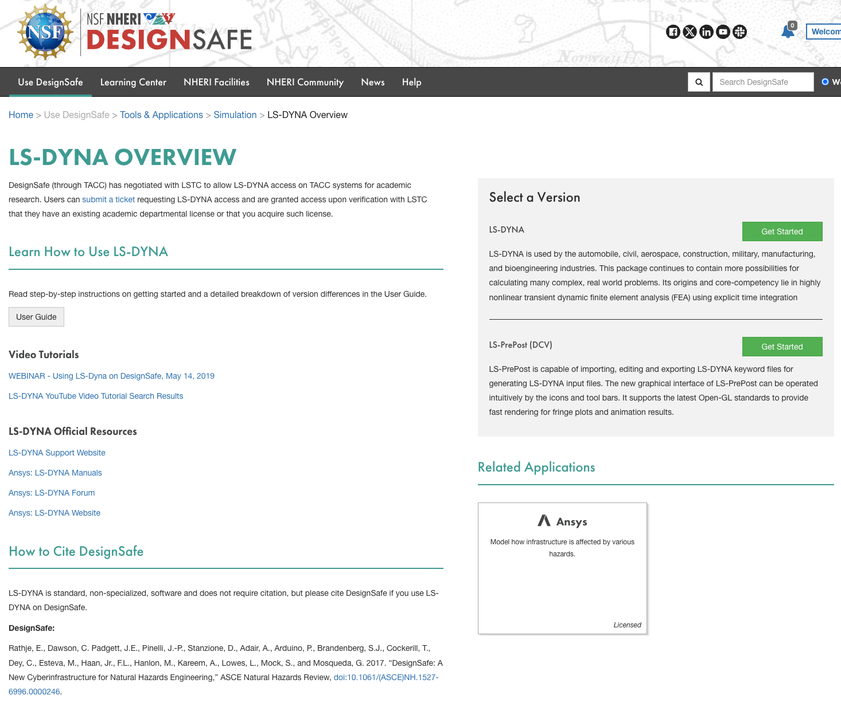841x703 pixels.
Task: Expand the Welcome user dropdown
Action: point(824,32)
